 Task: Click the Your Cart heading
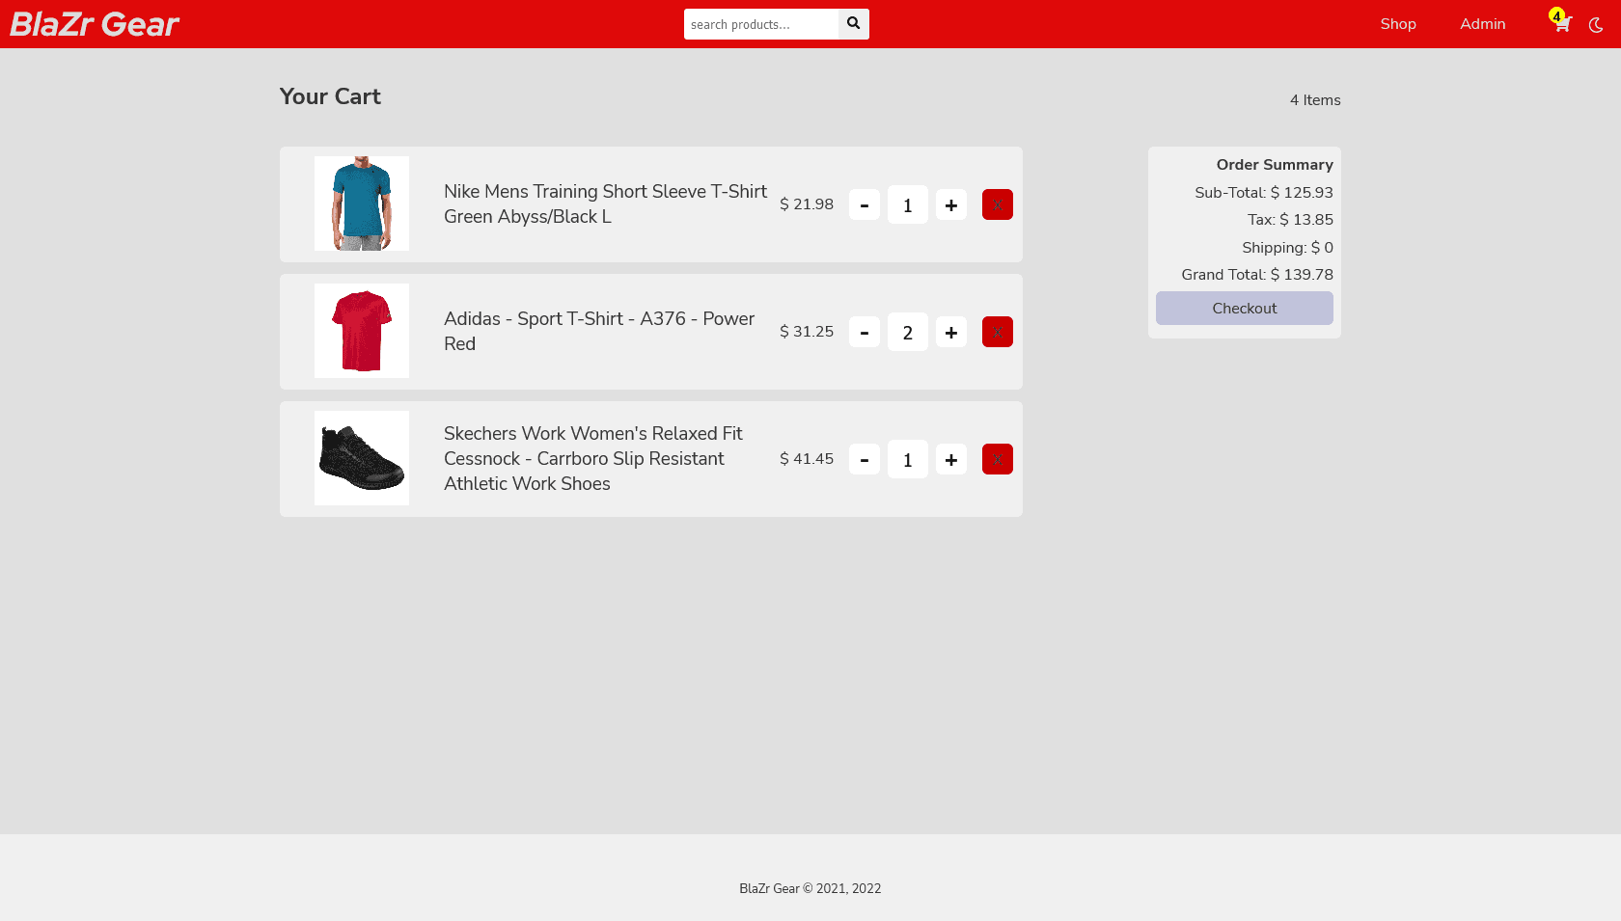(330, 96)
